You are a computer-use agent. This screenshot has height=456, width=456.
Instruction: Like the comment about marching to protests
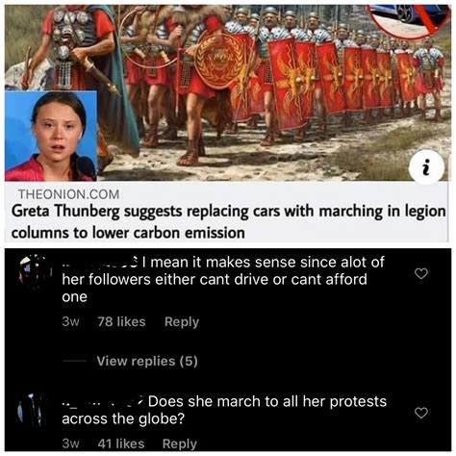coord(421,413)
